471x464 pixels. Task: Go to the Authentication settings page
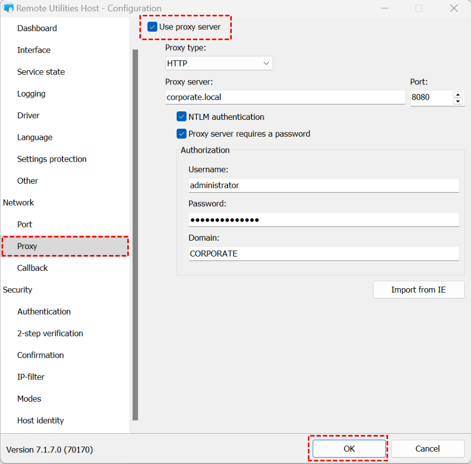(44, 311)
